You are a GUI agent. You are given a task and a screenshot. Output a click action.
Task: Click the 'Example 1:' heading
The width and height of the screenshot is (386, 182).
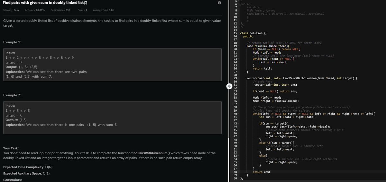click(x=12, y=42)
